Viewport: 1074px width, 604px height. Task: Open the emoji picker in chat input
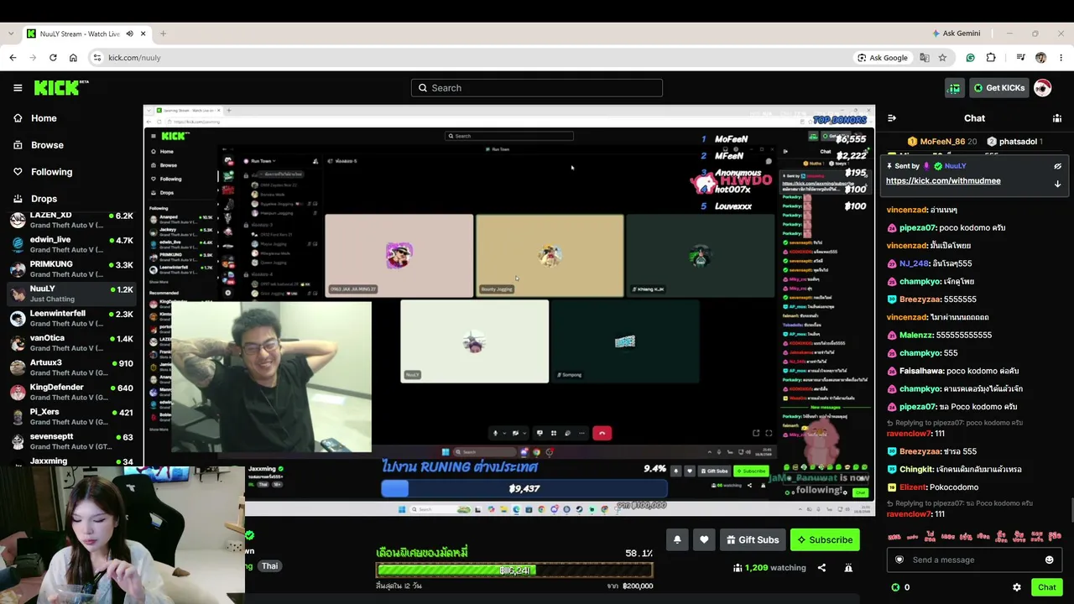coord(1049,560)
